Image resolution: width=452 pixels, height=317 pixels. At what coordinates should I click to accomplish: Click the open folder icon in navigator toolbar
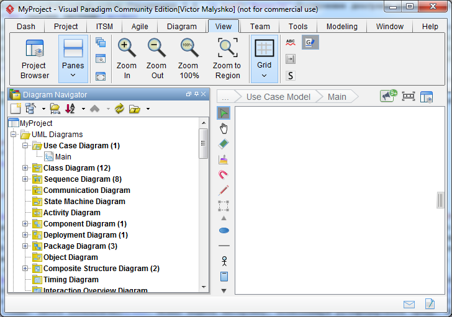135,109
